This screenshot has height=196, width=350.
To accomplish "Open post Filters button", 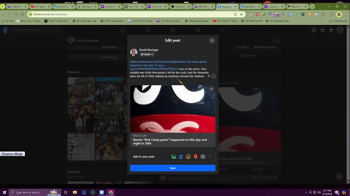I will [x=243, y=47].
